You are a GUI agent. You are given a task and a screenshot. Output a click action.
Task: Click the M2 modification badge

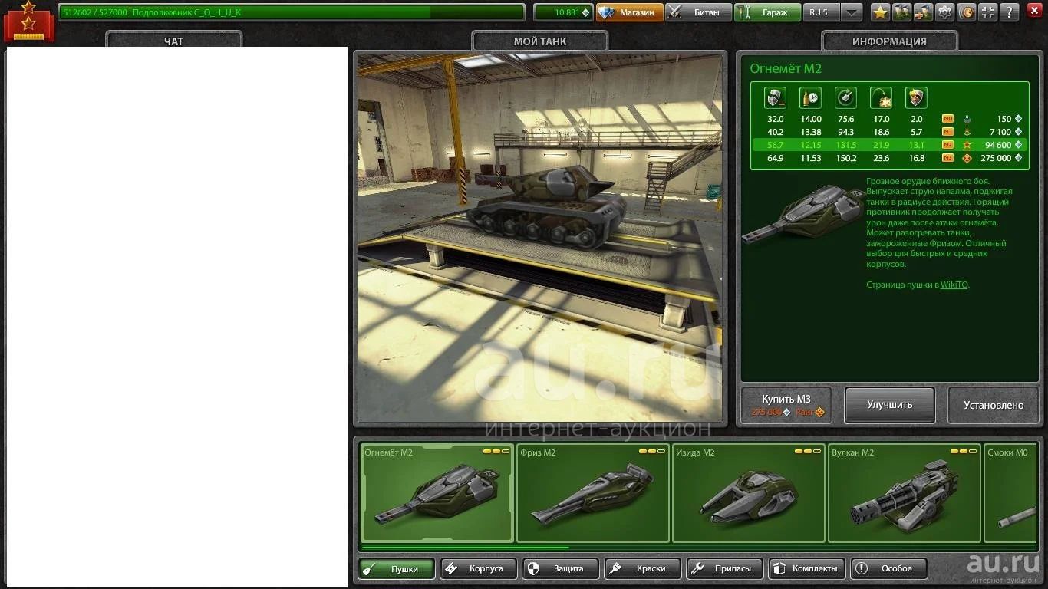[948, 145]
